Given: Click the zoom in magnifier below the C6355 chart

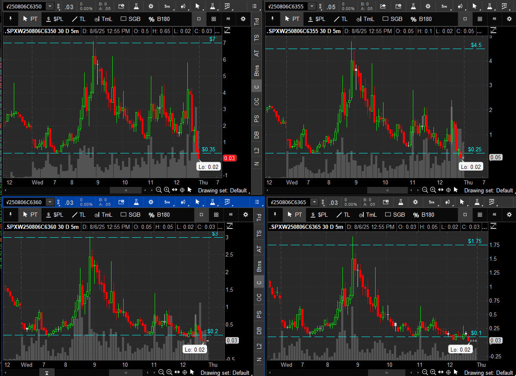Looking at the screenshot, I should coord(433,190).
